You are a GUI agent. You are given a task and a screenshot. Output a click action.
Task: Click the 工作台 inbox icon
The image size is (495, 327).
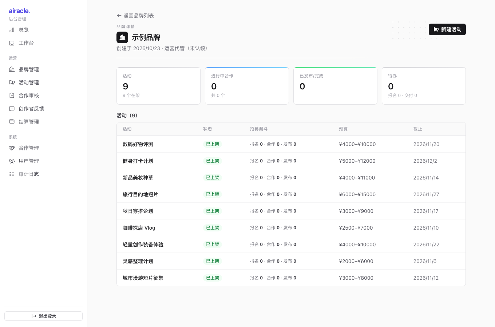pos(12,43)
